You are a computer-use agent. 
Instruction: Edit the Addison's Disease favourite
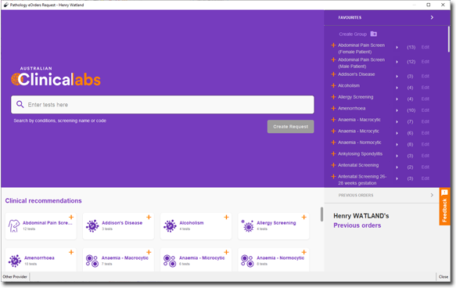click(425, 76)
